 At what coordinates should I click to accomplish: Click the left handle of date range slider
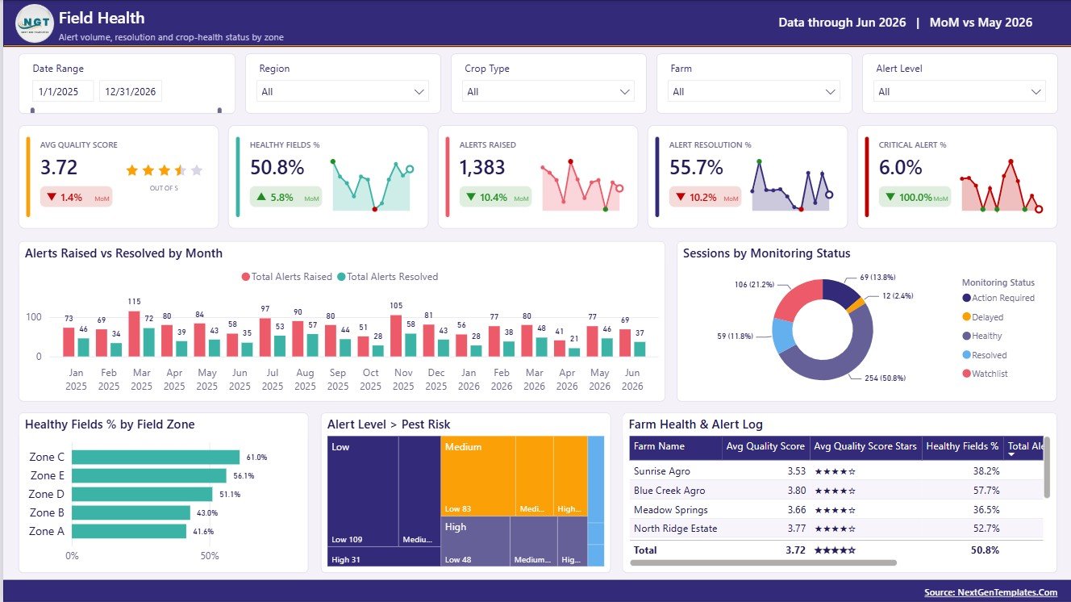tap(32, 111)
